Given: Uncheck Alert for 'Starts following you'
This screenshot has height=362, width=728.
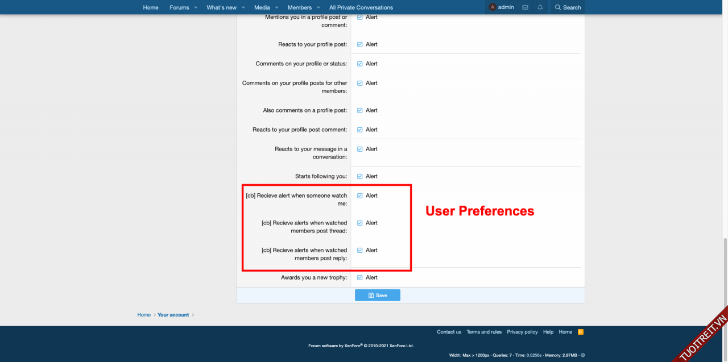Looking at the screenshot, I should (x=360, y=176).
